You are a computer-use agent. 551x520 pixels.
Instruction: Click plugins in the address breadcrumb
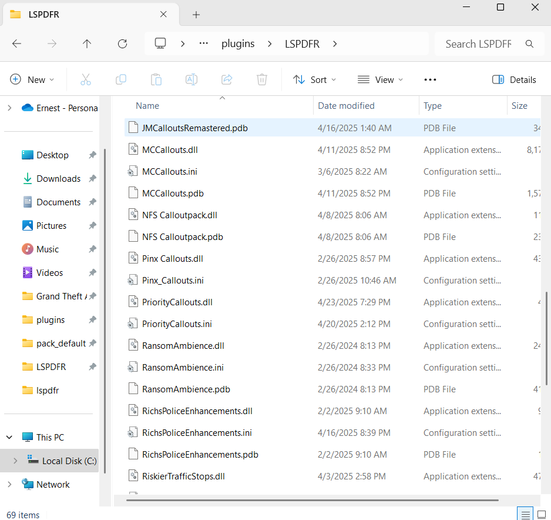pos(238,44)
